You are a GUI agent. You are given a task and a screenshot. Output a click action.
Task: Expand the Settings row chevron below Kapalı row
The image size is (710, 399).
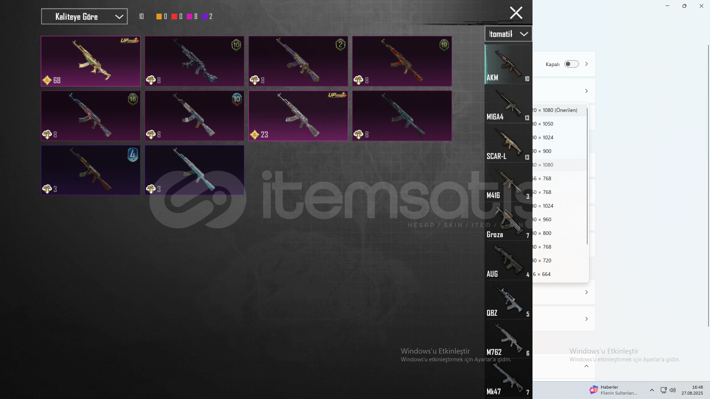pyautogui.click(x=586, y=91)
